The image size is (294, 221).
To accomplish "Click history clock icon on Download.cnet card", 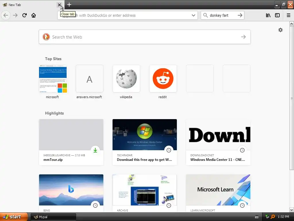I will click(x=242, y=150).
